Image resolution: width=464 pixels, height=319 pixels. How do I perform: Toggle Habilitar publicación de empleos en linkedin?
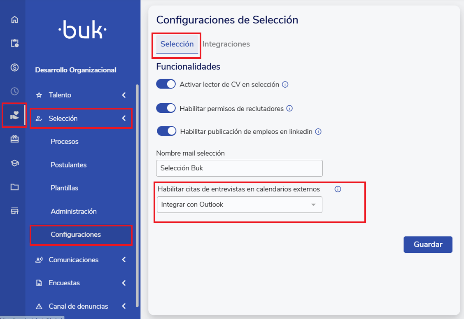167,131
